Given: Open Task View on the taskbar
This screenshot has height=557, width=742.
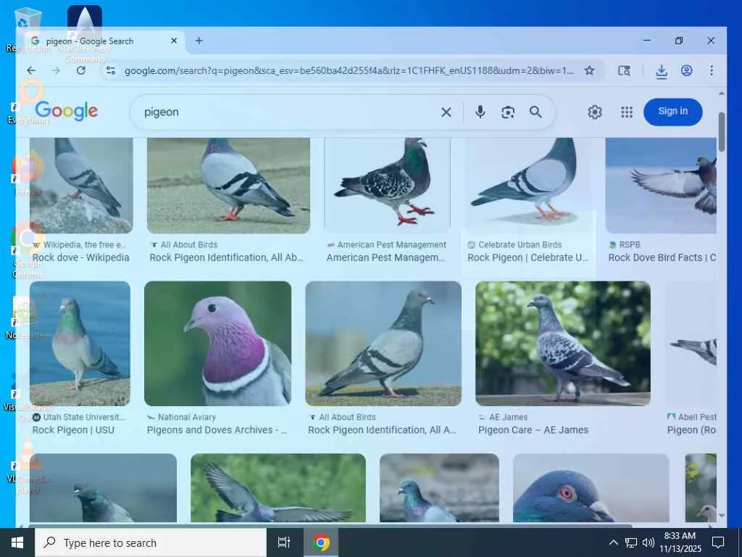Looking at the screenshot, I should click(x=284, y=542).
